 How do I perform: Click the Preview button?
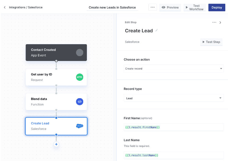170,7
